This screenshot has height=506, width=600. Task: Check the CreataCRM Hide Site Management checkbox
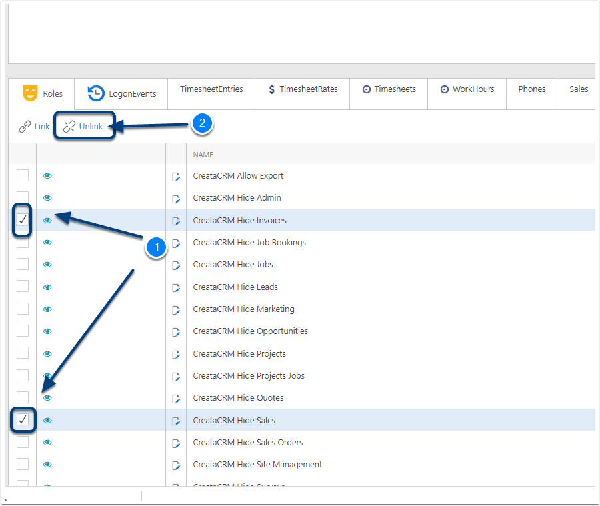click(23, 464)
